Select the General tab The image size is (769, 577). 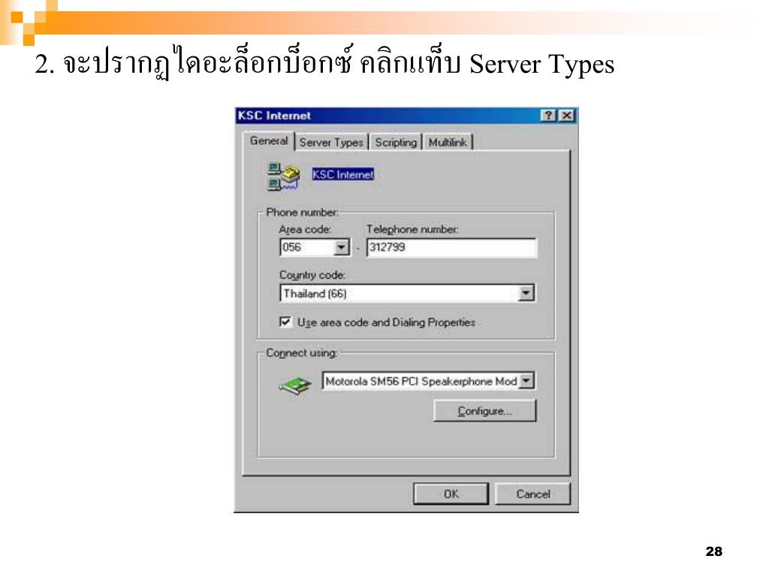(269, 140)
